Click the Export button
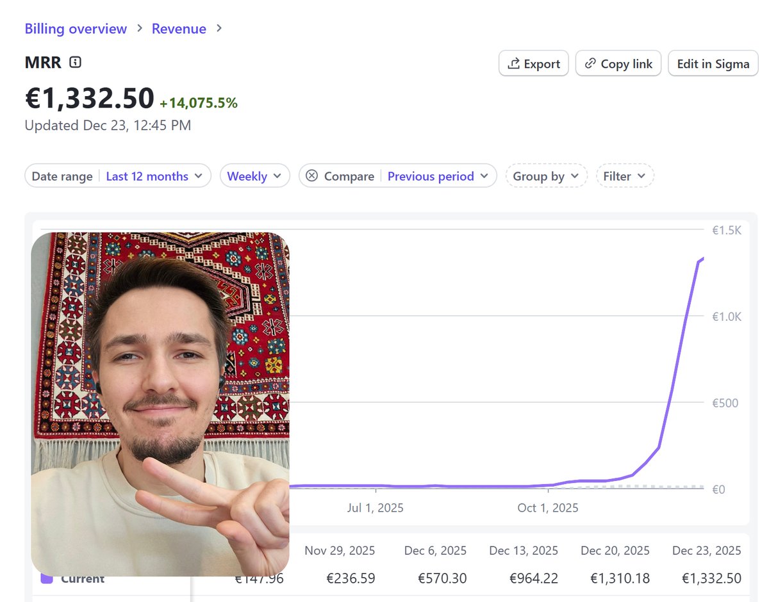Screen dimensions: 769x602 533,63
